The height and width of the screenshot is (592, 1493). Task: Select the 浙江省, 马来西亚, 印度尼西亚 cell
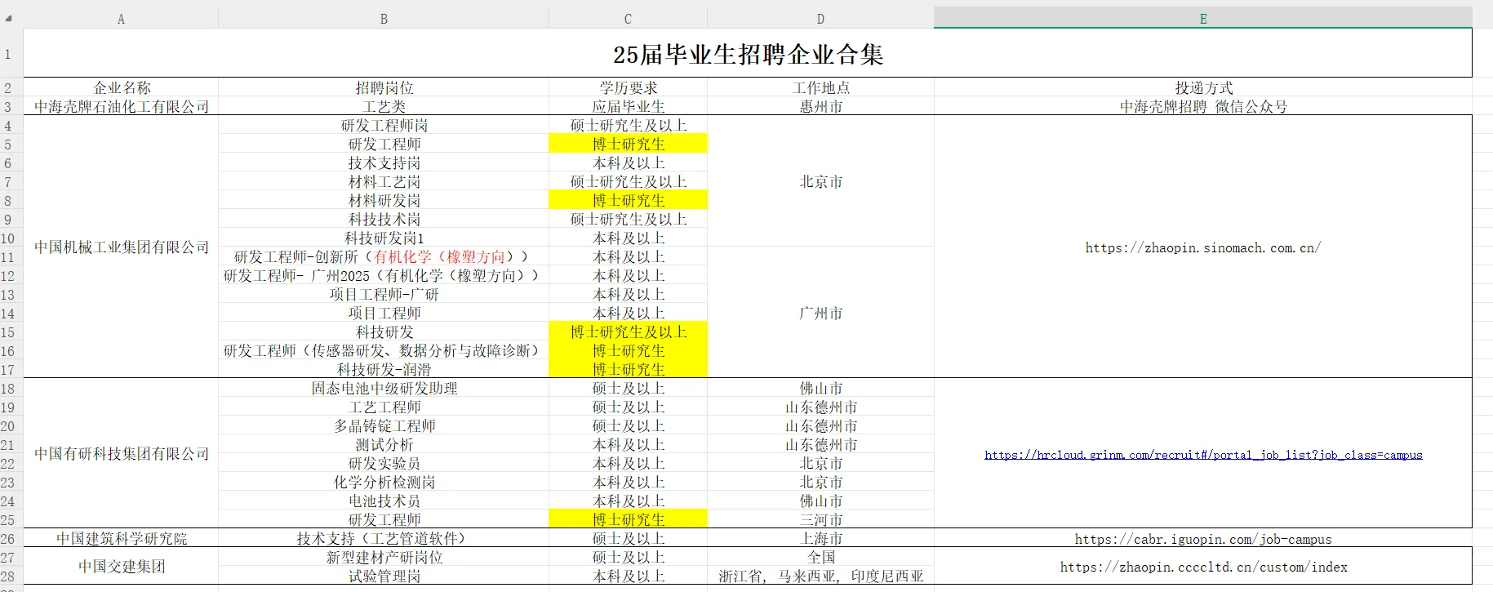pos(820,576)
